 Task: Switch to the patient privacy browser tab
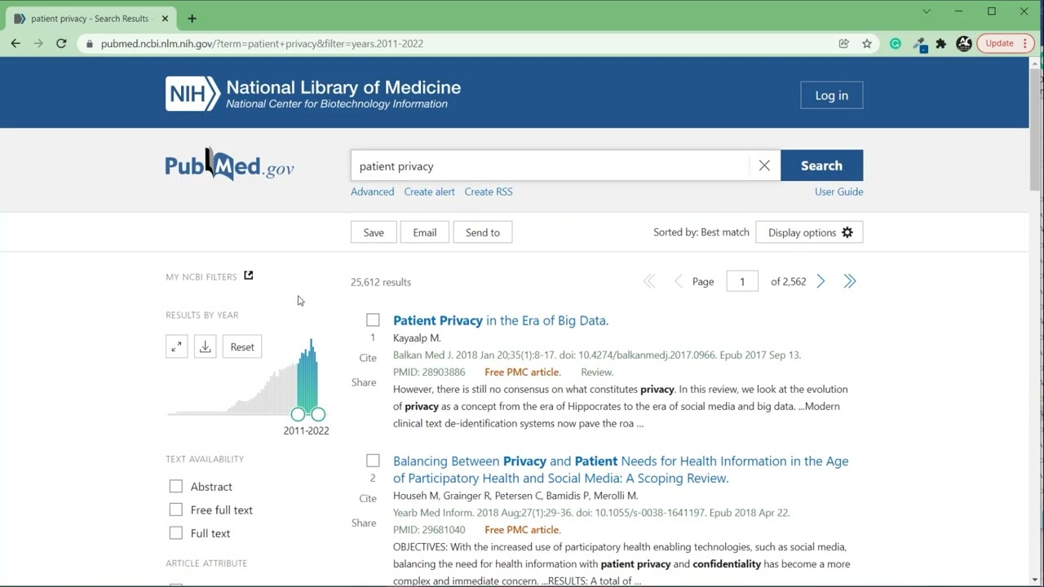[91, 18]
